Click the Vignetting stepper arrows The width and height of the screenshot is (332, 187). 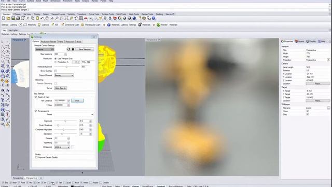(68, 143)
